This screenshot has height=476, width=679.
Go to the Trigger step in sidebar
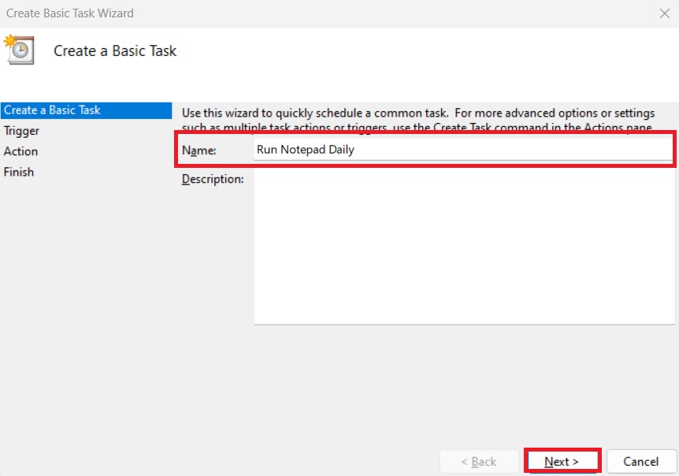click(x=22, y=131)
